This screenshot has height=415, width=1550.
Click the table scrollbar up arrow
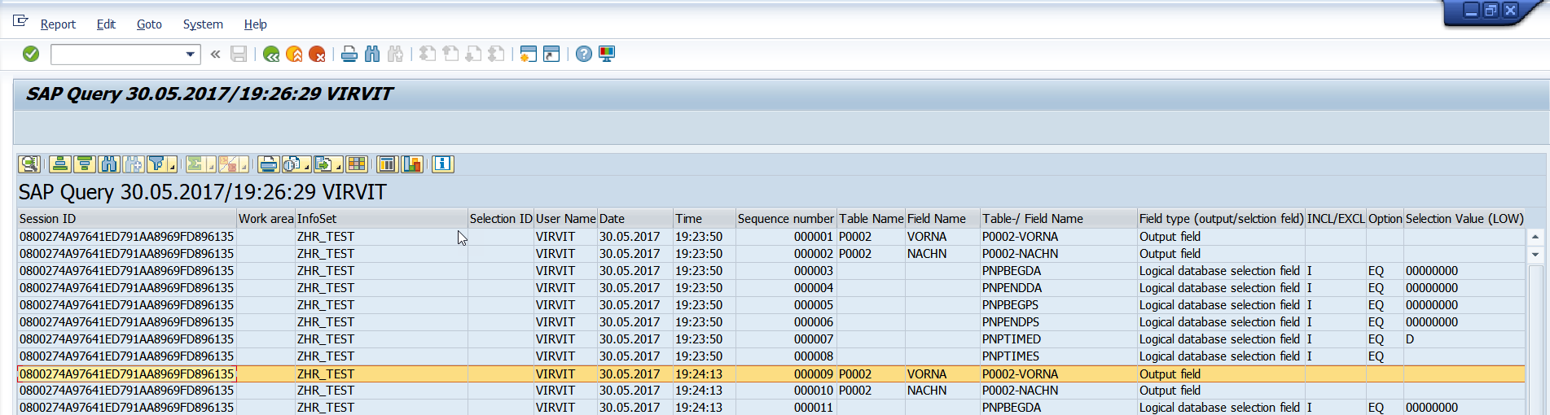tap(1535, 238)
